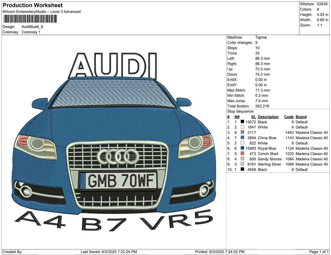This screenshot has height=255, width=331.
Task: Click the Page 1 of 1 label
Action: click(x=319, y=252)
